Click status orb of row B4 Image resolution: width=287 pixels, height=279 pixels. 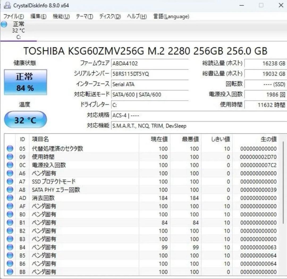coord(10,247)
